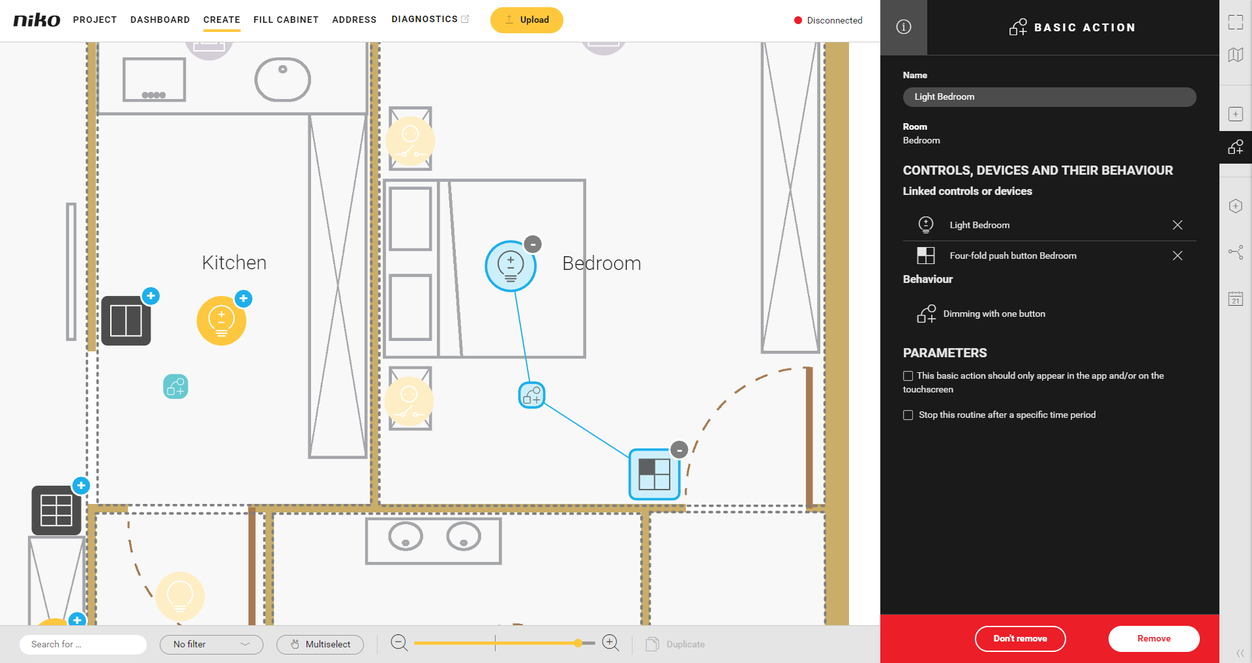1252x663 pixels.
Task: Select the large four-fold button near Kitchen wall
Action: 57,510
